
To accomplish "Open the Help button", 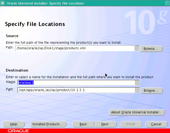I will tap(14, 124).
